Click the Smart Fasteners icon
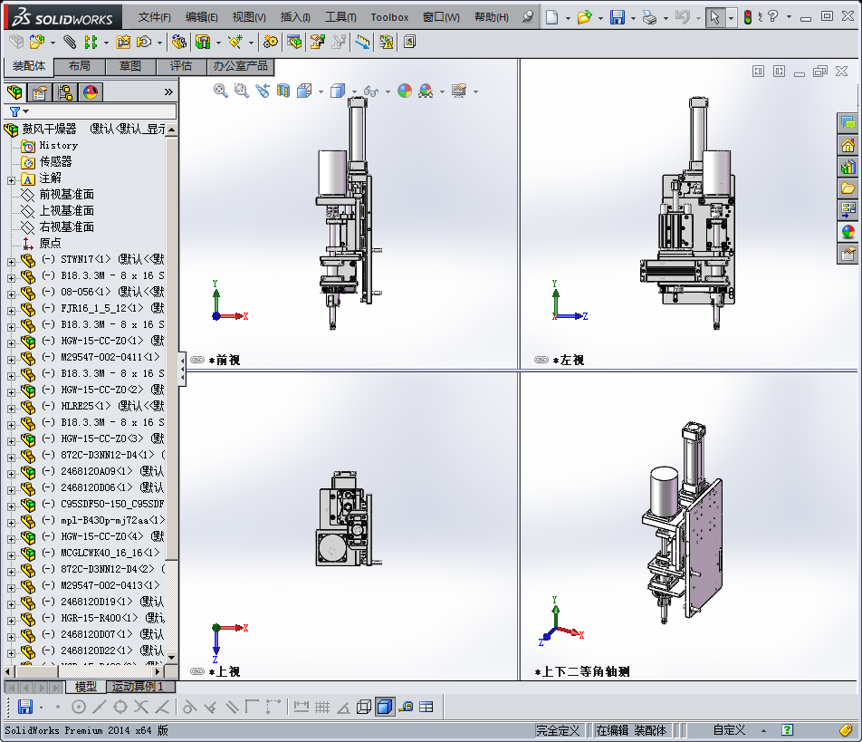Image resolution: width=862 pixels, height=742 pixels. [x=123, y=42]
